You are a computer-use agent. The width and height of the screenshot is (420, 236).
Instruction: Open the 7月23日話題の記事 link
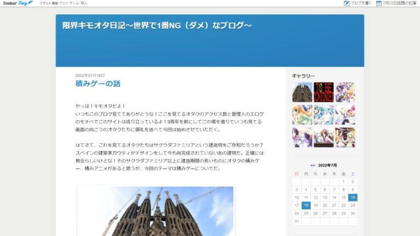[x=400, y=3]
